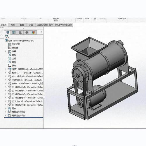The image size is (146, 146).
Task: Select the 局部线性阵列2 pattern row
Action: (17, 116)
